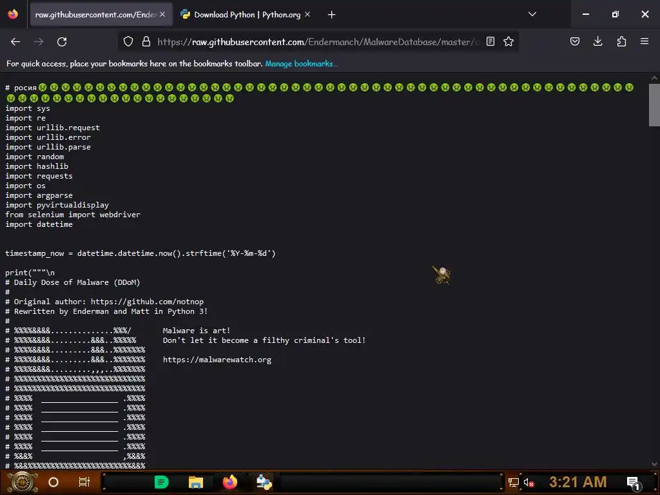Click the forward navigation arrow

tap(39, 42)
